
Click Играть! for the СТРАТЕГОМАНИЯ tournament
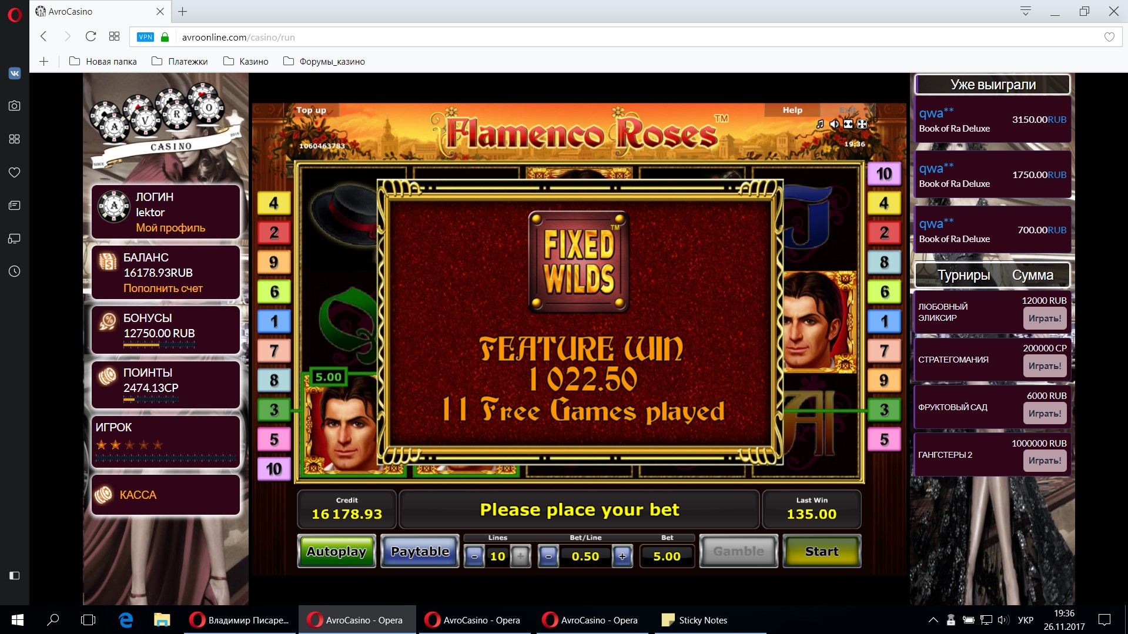tap(1045, 366)
